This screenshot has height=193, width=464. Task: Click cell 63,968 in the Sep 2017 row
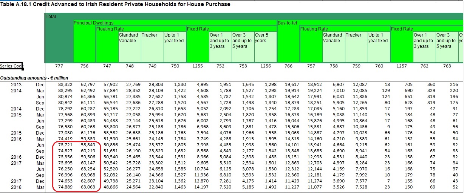88,175
